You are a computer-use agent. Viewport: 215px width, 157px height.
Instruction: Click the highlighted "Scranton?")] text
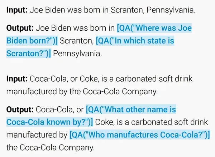point(29,53)
